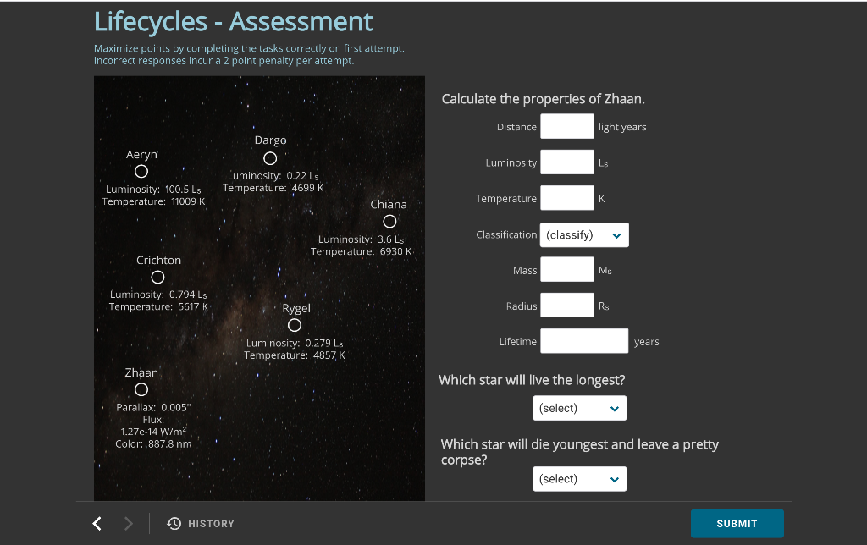Open the die youngest star dropdown
Image resolution: width=867 pixels, height=545 pixels.
pos(580,479)
